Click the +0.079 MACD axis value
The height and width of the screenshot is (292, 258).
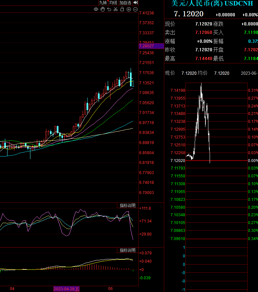pyautogui.click(x=145, y=253)
